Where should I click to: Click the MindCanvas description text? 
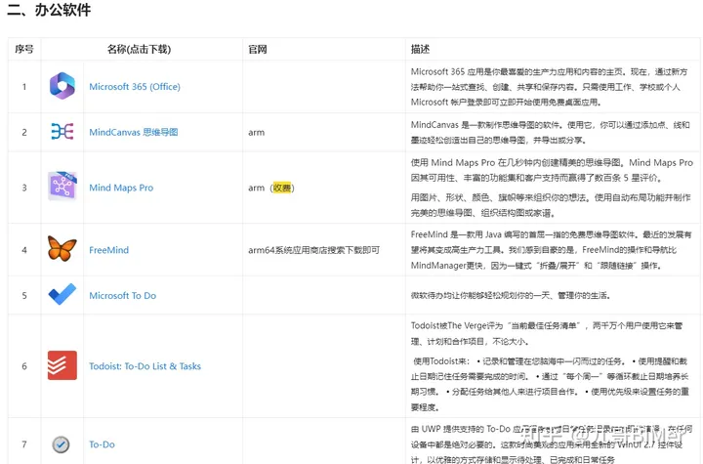550,133
